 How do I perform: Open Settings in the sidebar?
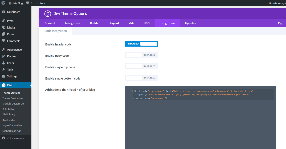point(12,76)
